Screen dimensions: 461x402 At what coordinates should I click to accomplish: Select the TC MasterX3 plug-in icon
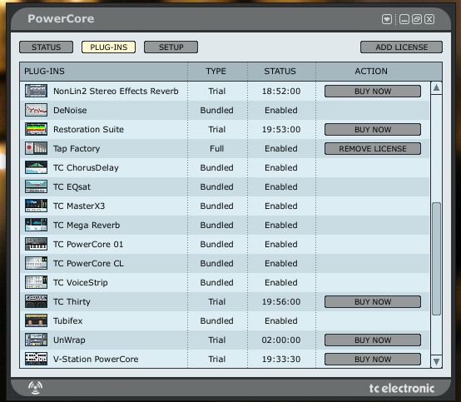pyautogui.click(x=36, y=206)
